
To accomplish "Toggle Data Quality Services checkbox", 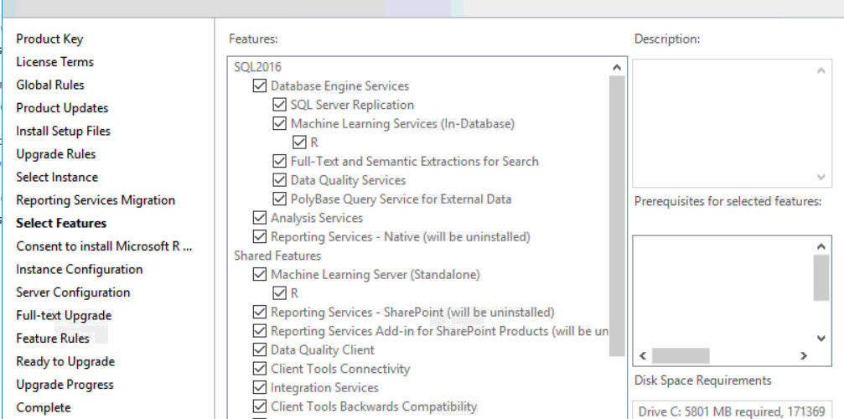I will (x=280, y=180).
